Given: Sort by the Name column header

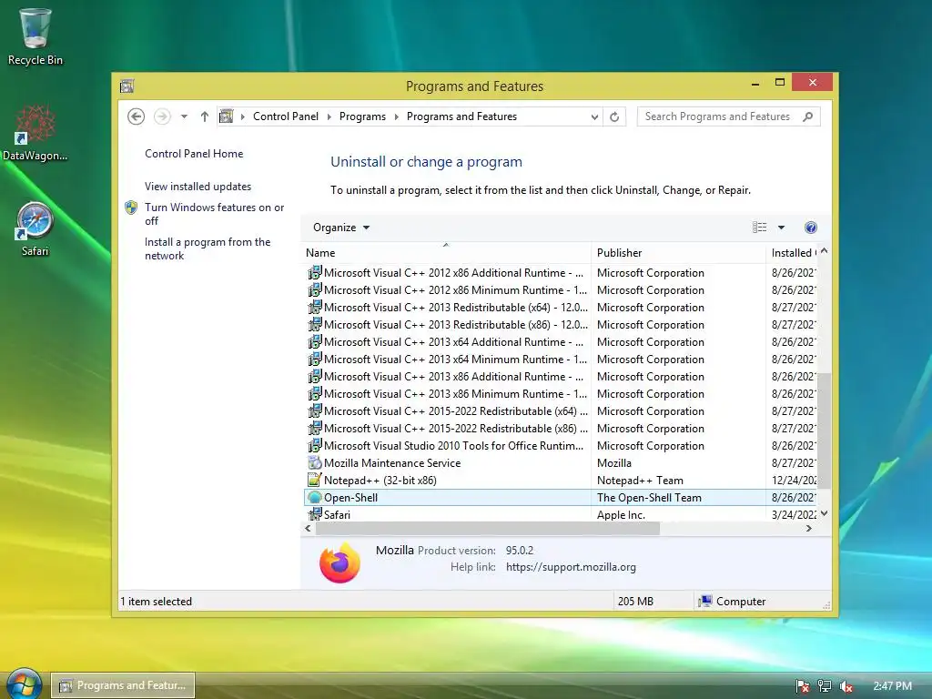Looking at the screenshot, I should pos(446,253).
